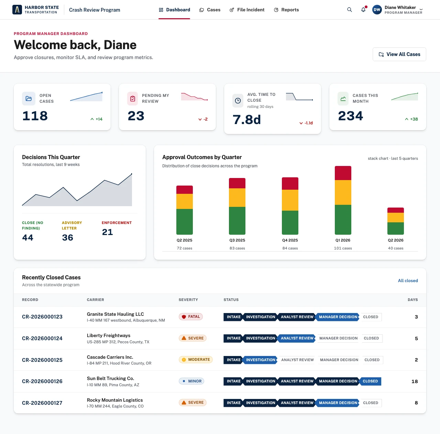Open the search magnifier icon
The height and width of the screenshot is (434, 440).
click(350, 10)
